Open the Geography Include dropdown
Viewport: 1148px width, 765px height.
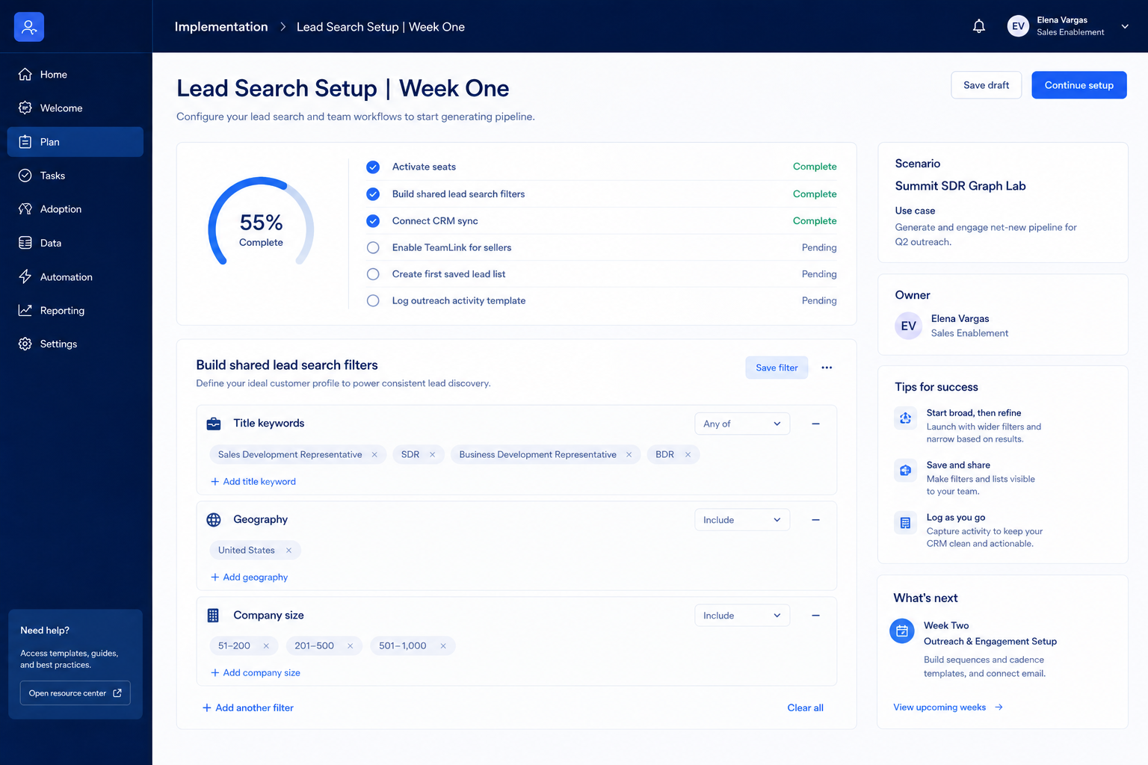(742, 520)
